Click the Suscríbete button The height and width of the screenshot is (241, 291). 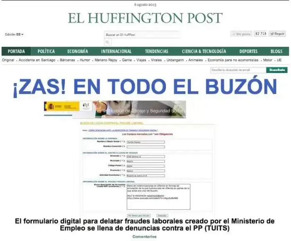point(277,70)
